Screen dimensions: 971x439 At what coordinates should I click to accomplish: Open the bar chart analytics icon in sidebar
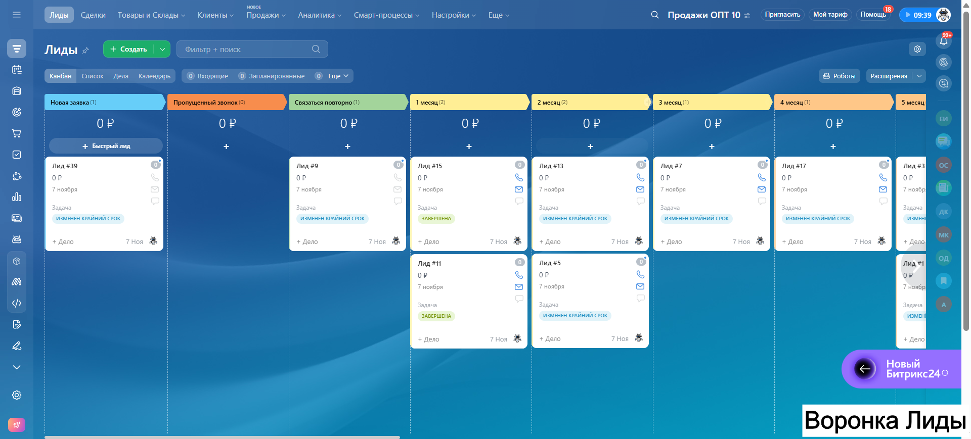click(17, 197)
